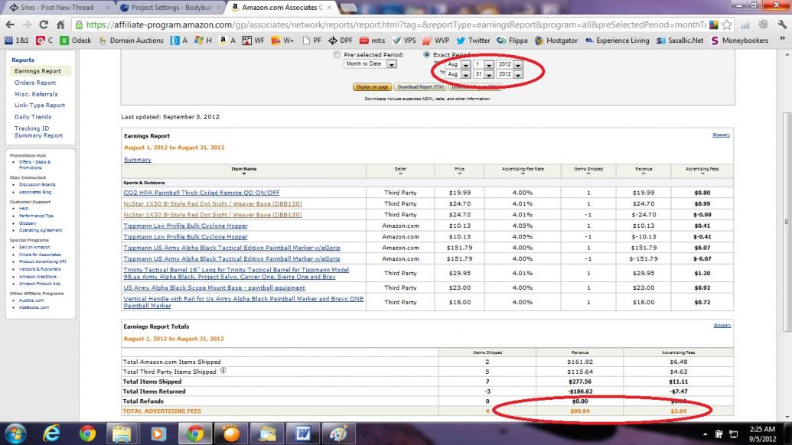
Task: Switch to the Sites - Post New Thread tab
Action: 58,8
